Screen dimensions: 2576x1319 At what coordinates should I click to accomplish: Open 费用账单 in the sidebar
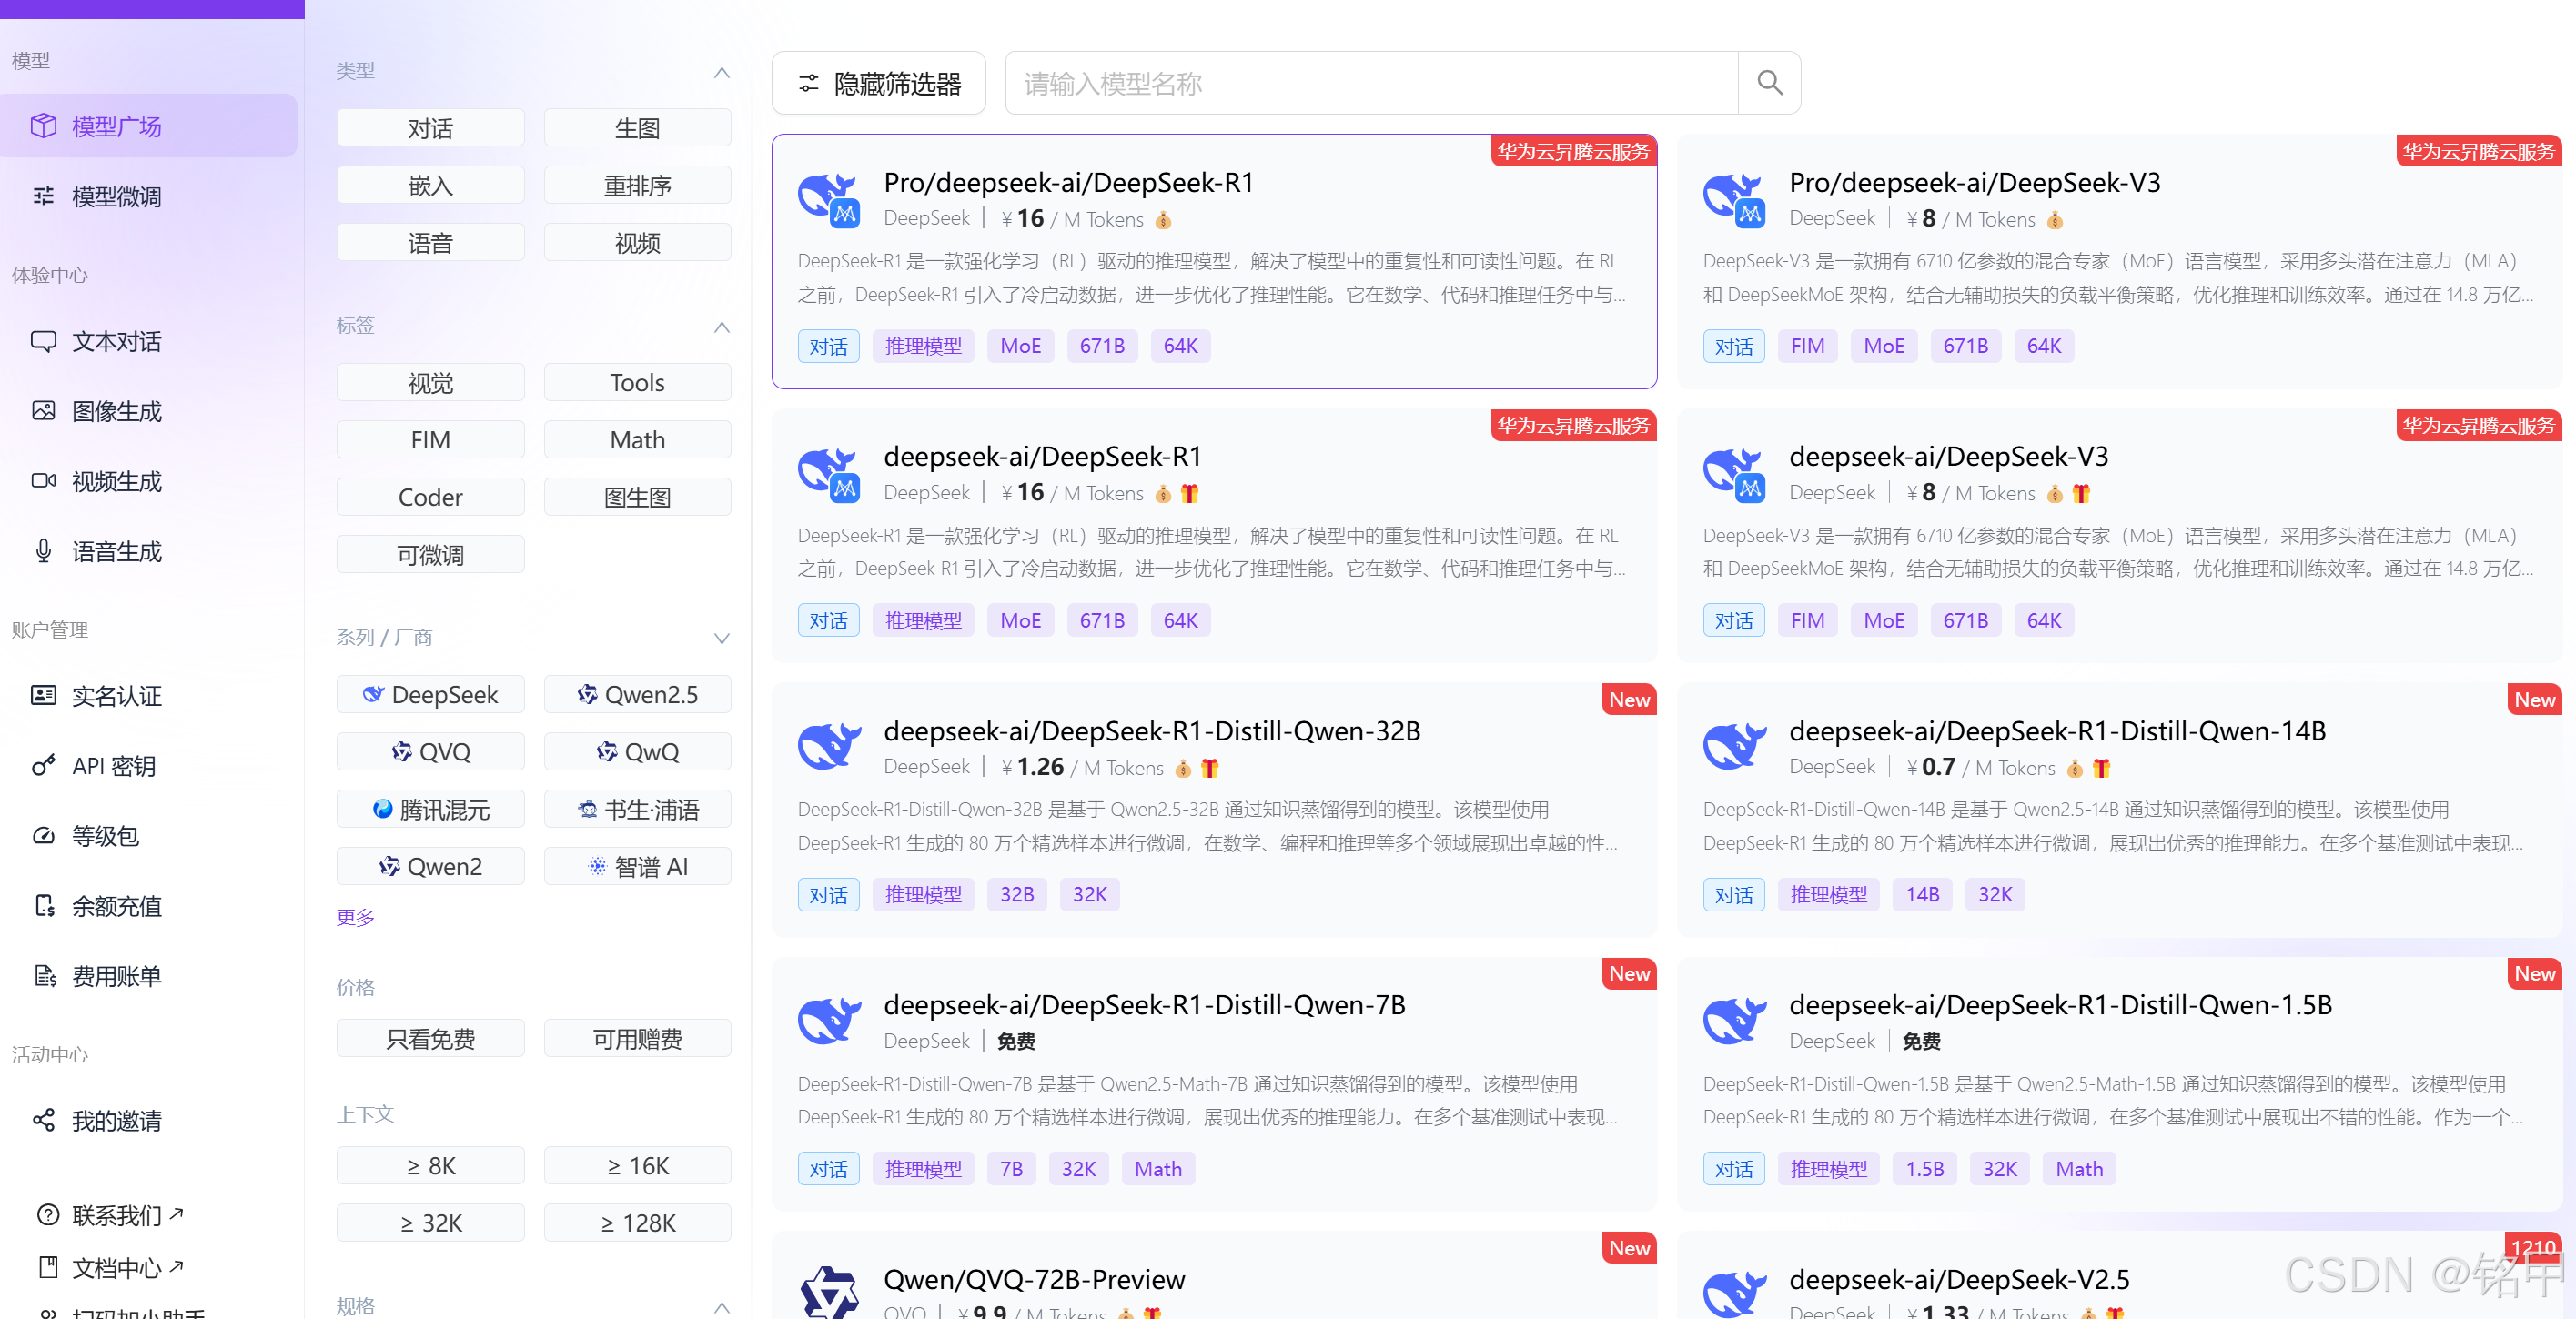click(116, 976)
